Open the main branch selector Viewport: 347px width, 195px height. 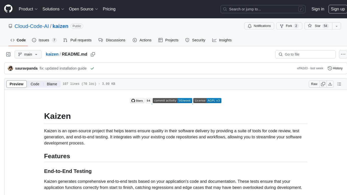click(x=28, y=54)
